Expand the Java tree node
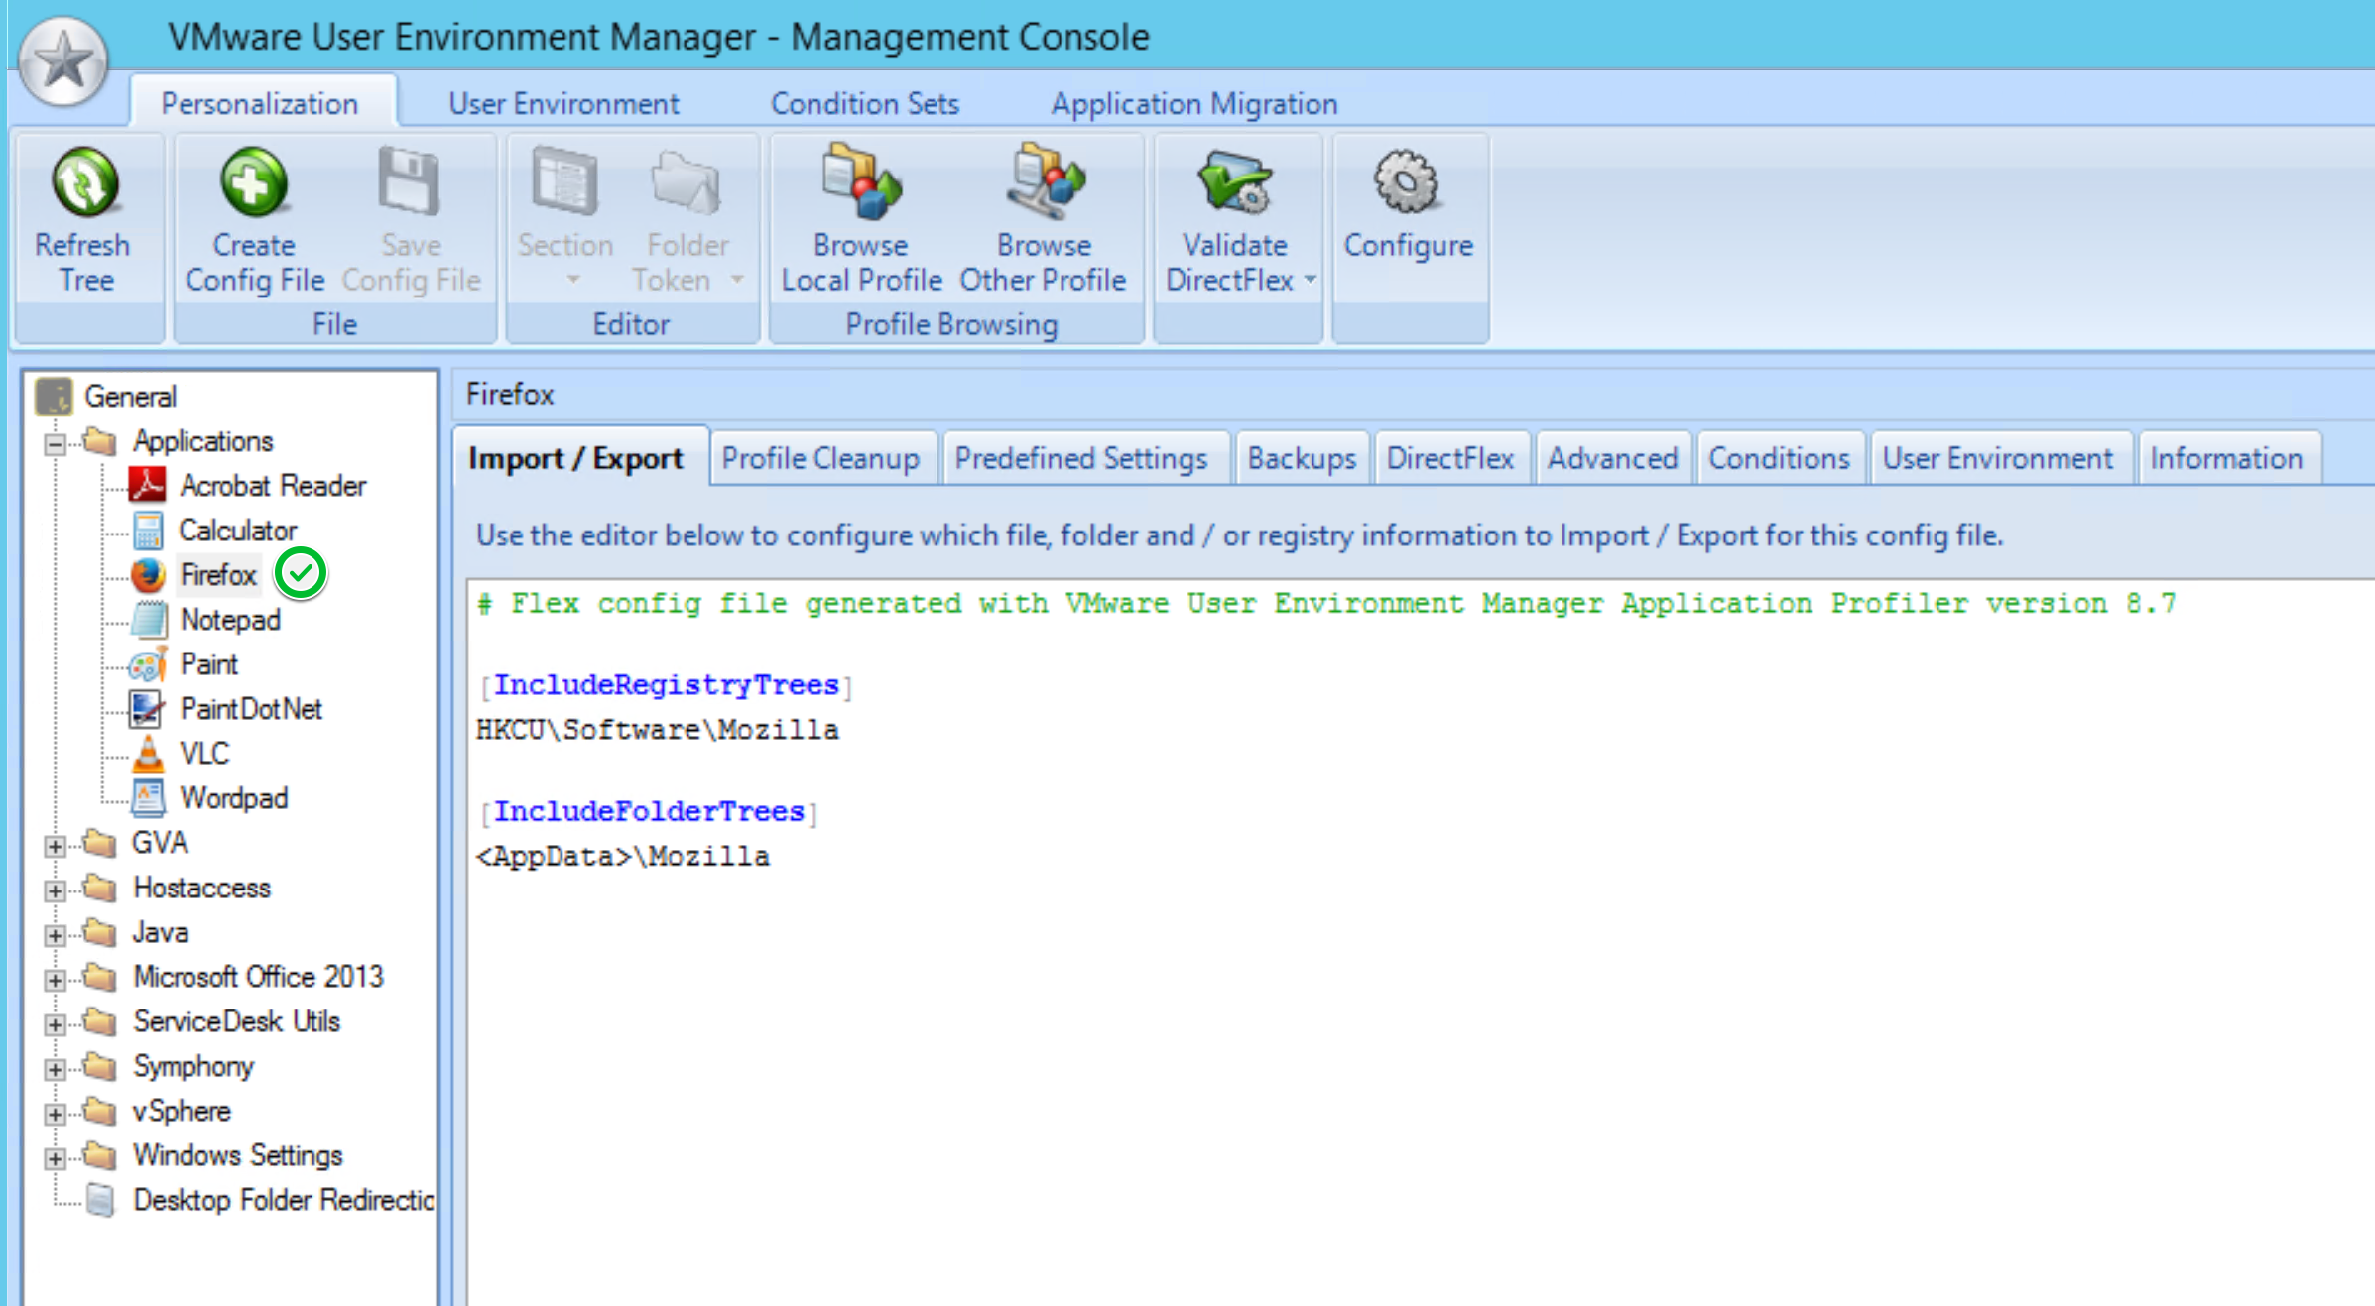This screenshot has height=1306, width=2375. click(x=56, y=935)
